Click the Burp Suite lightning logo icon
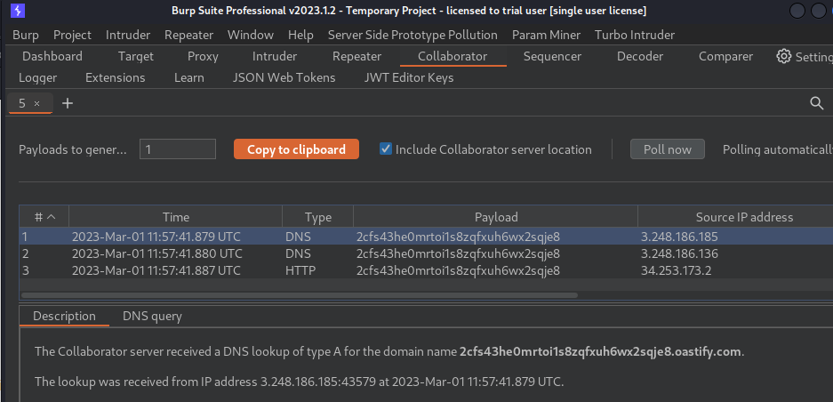833x402 pixels. click(18, 11)
